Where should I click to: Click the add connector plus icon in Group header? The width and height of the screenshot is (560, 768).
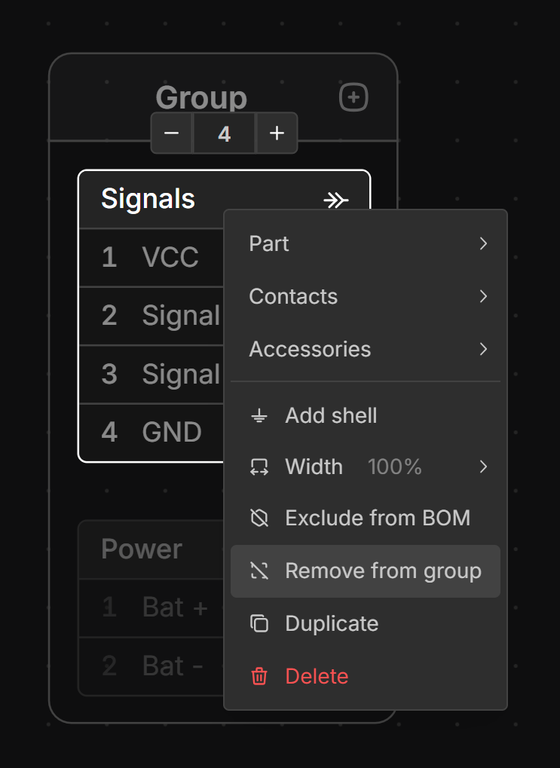pyautogui.click(x=353, y=97)
